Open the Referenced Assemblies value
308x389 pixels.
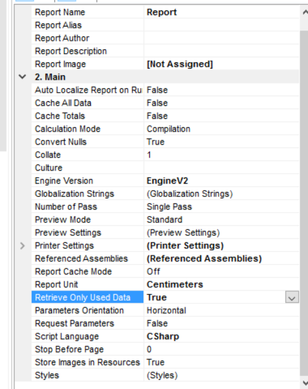point(221,259)
